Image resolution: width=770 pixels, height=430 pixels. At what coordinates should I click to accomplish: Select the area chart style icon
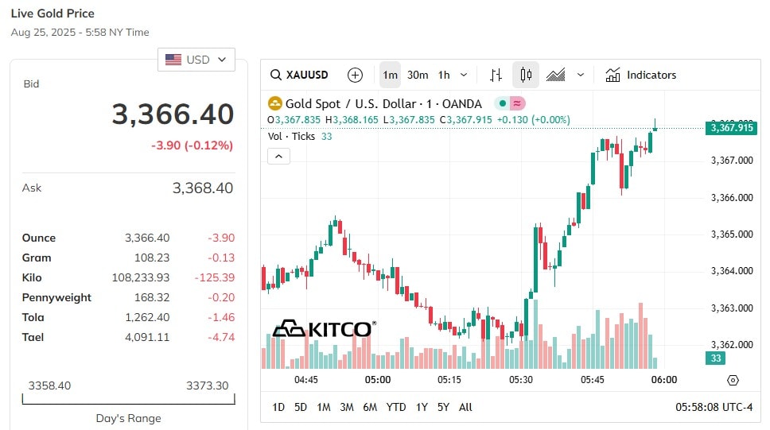(555, 75)
